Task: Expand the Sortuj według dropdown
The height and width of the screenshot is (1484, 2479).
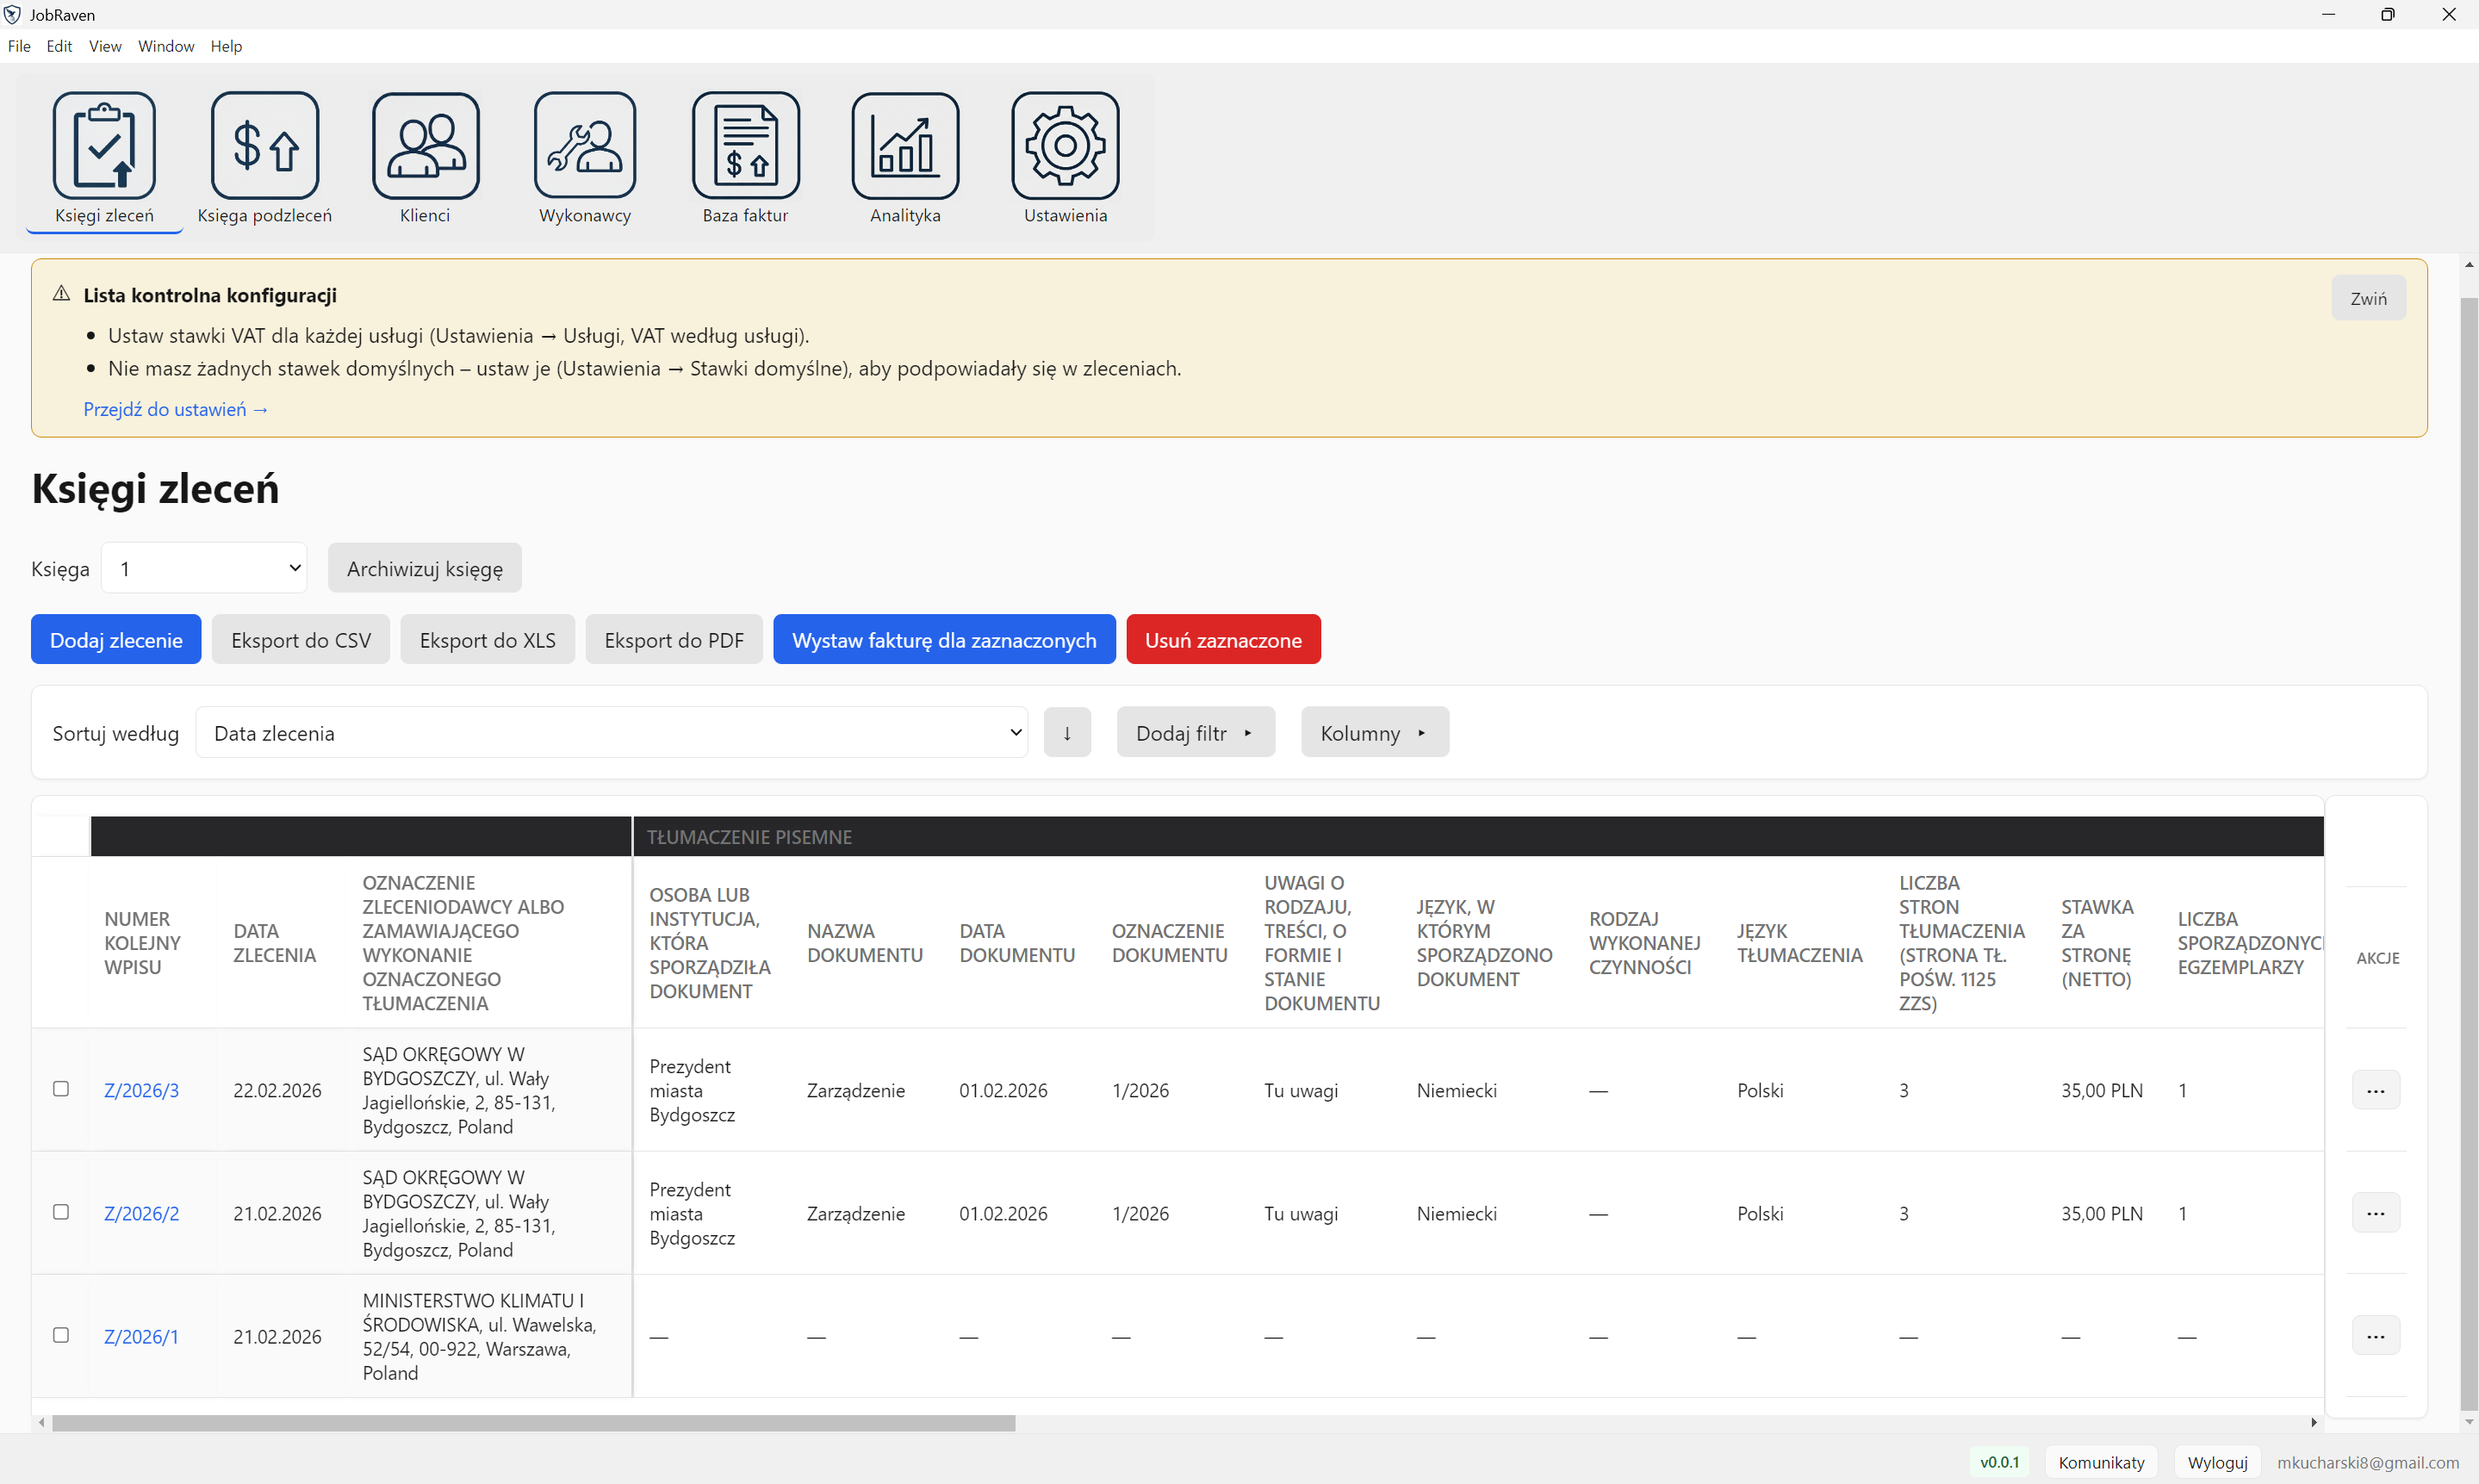Action: (611, 733)
